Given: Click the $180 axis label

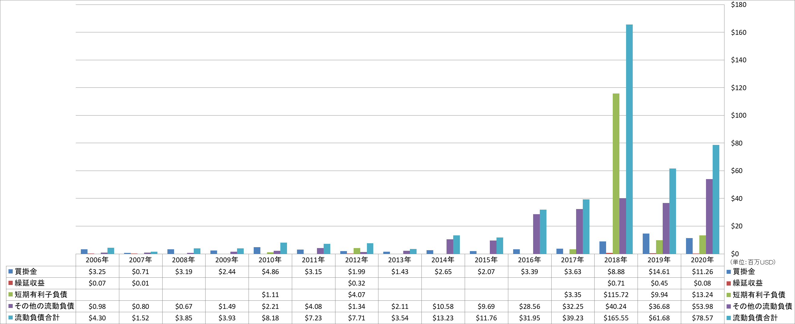Looking at the screenshot, I should 738,5.
